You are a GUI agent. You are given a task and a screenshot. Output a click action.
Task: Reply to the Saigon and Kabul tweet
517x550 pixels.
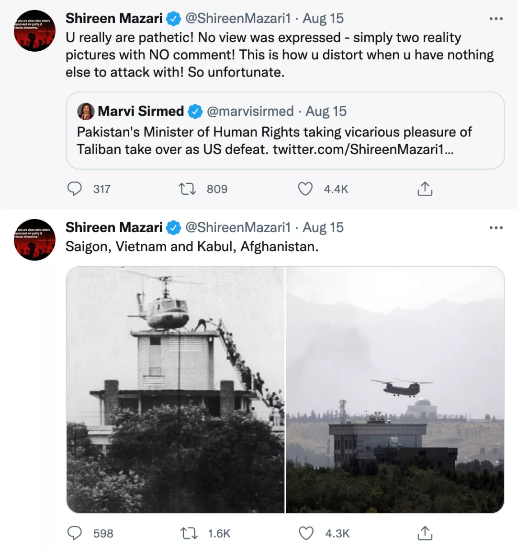[75, 533]
